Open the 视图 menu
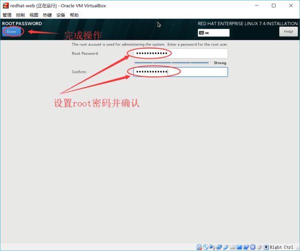This screenshot has width=300, height=251. coord(34,15)
